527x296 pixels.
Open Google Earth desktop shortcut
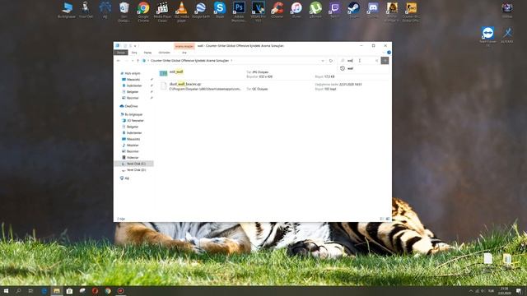click(201, 10)
